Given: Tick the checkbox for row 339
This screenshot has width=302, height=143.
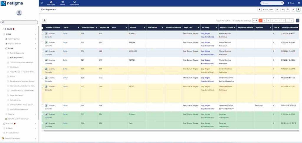Looking at the screenshot, I should (x=42, y=33).
